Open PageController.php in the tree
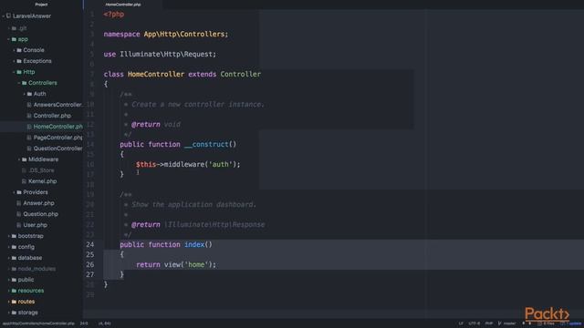584x328 pixels. coord(57,138)
